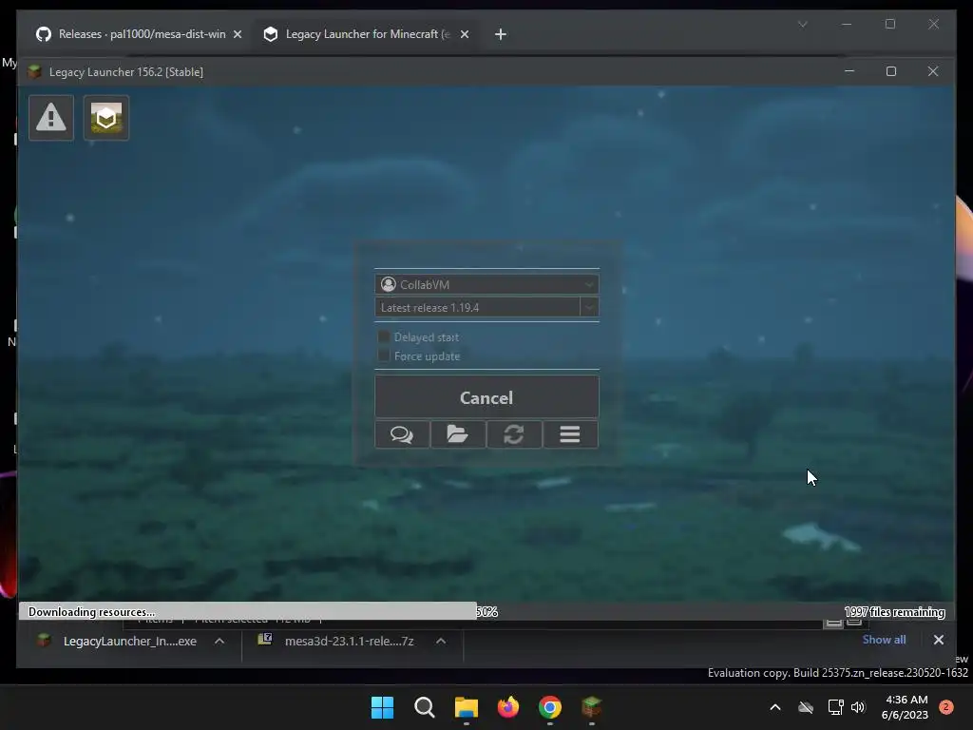Click the Cancel download button
The height and width of the screenshot is (730, 973).
[486, 397]
